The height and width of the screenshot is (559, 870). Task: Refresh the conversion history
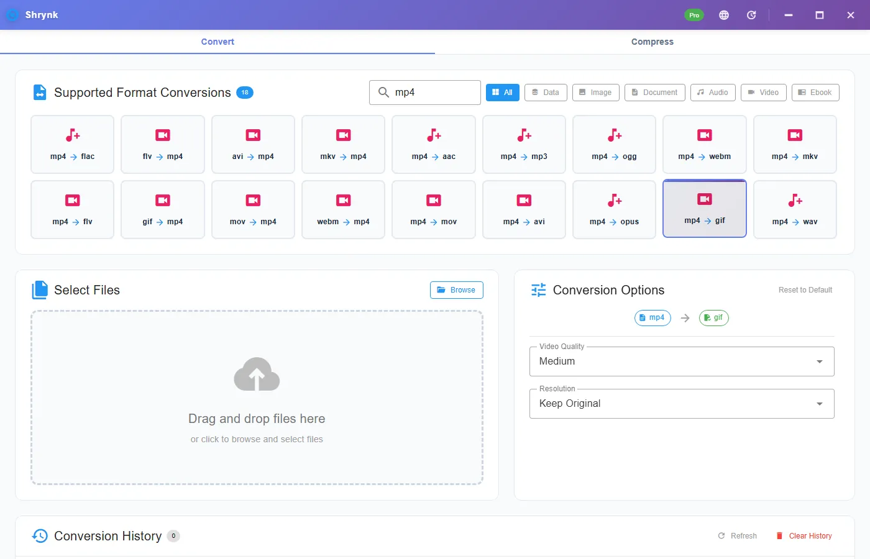point(738,536)
